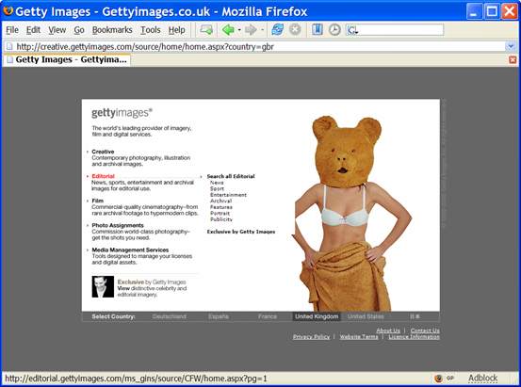Click the grey Forward arrow button

tap(251, 30)
